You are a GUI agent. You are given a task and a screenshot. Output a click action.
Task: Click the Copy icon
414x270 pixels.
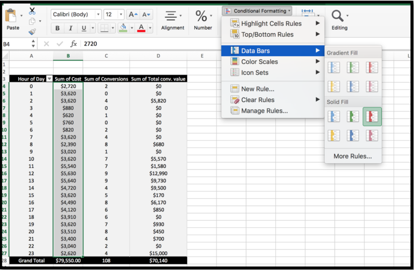(32, 21)
